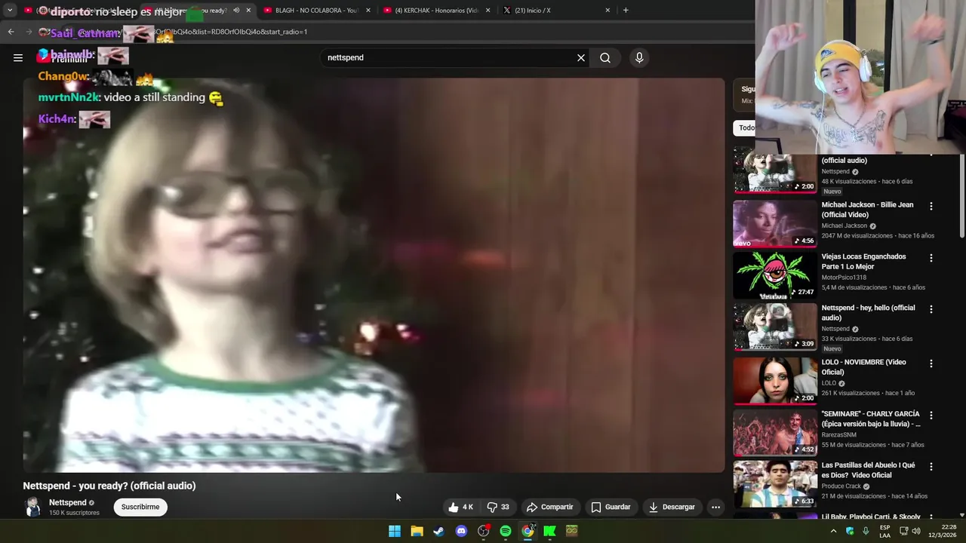Open options menu for LOLO NOVIEMBRE video
This screenshot has width=966, height=543.
(x=931, y=364)
